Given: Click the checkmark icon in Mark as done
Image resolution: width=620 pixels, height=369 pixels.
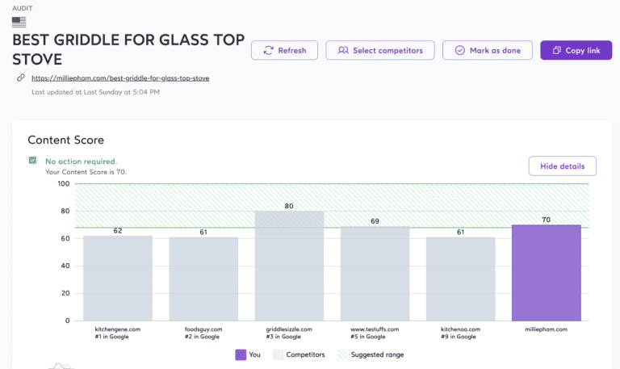Looking at the screenshot, I should coord(459,50).
